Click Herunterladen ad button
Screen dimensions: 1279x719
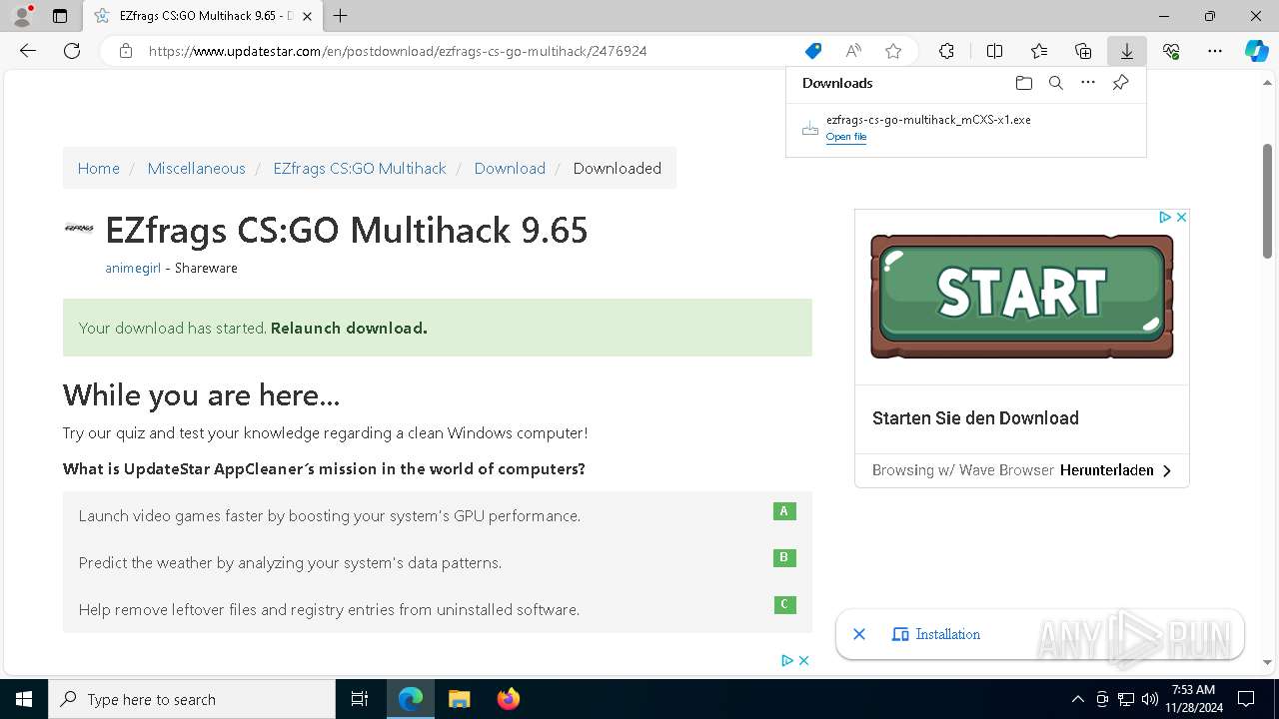(1106, 470)
